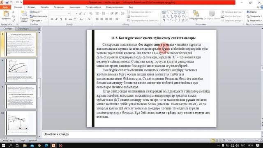This screenshot has height=148, width=263.
Task: Click the Создать слайд new slide icon
Action: [x=24, y=14]
